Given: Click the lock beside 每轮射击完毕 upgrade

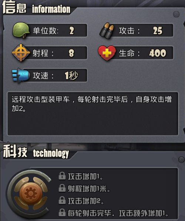Looking at the screenshot, I should [62, 213].
